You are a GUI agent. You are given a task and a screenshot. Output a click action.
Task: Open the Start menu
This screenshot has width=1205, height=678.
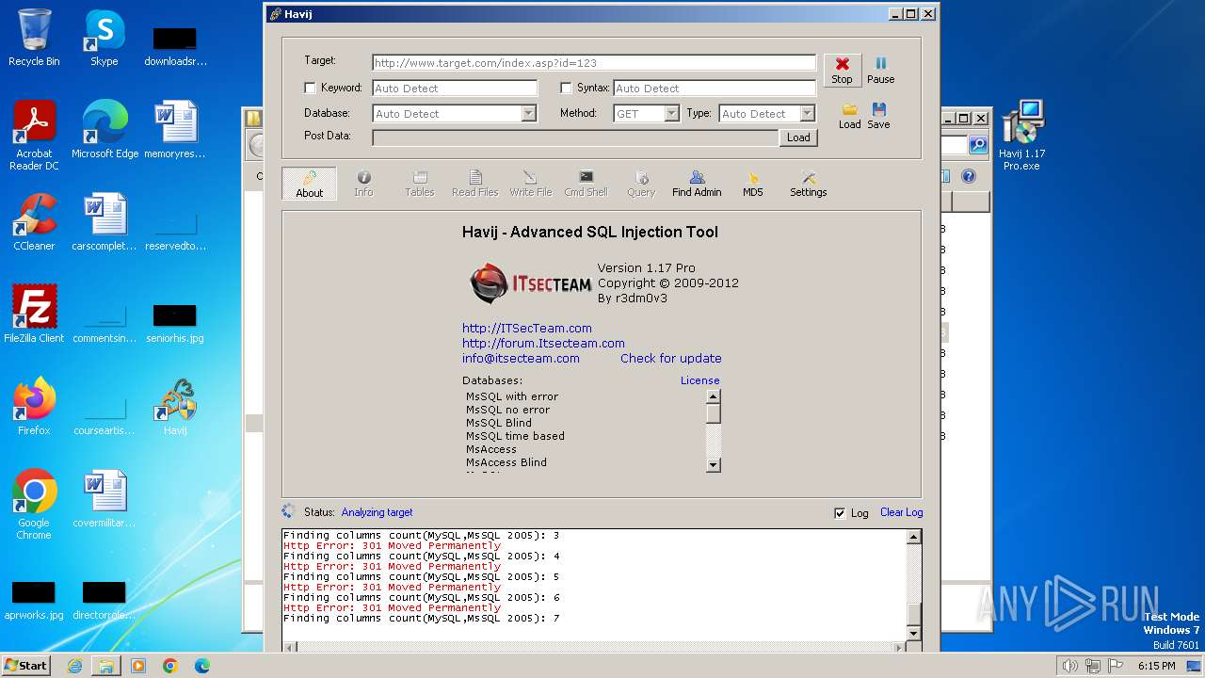pos(25,665)
